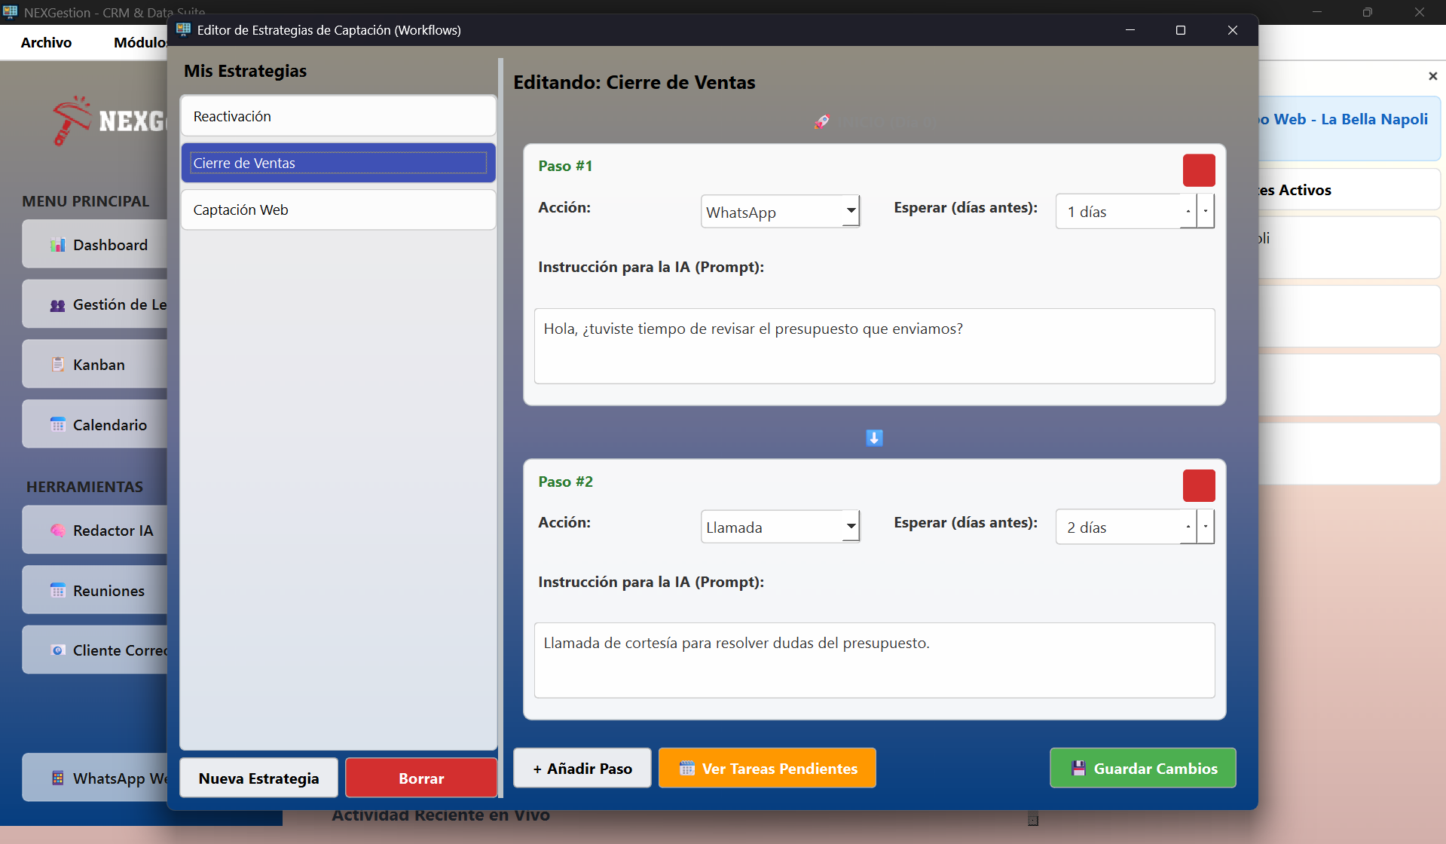Screen dimensions: 1446x844
Task: Click the red delete button on Paso #2
Action: point(1198,486)
